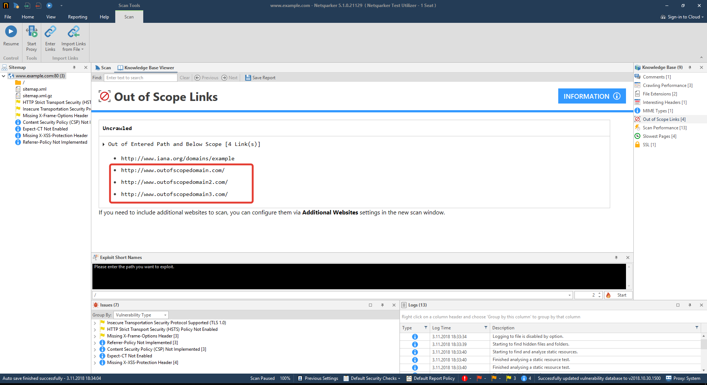Image resolution: width=707 pixels, height=385 pixels.
Task: Open MIME Types in Knowledge Base
Action: point(658,111)
